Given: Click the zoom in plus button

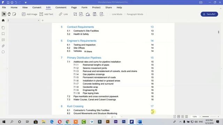Looking at the screenshot, I should coord(218,117).
